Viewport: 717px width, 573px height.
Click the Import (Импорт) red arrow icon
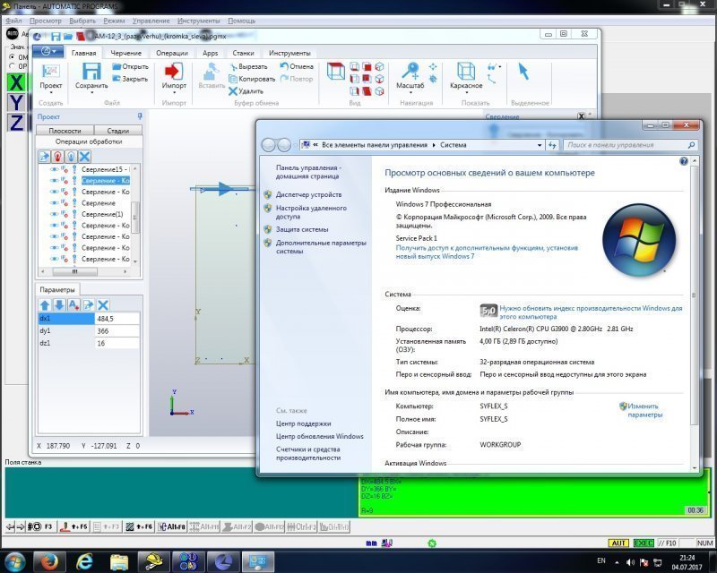174,71
